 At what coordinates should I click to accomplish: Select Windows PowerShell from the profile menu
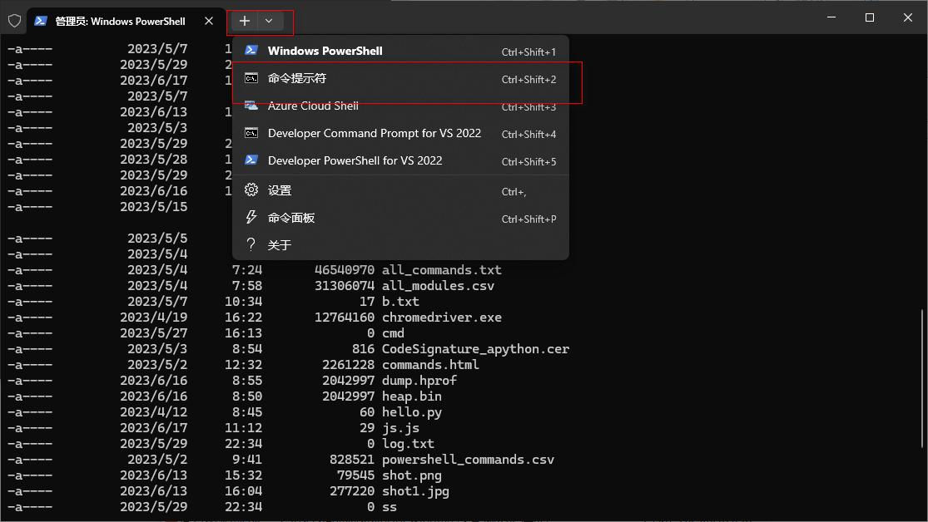tap(325, 50)
